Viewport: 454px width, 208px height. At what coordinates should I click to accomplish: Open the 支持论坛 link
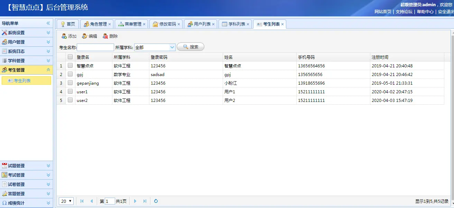coord(404,11)
